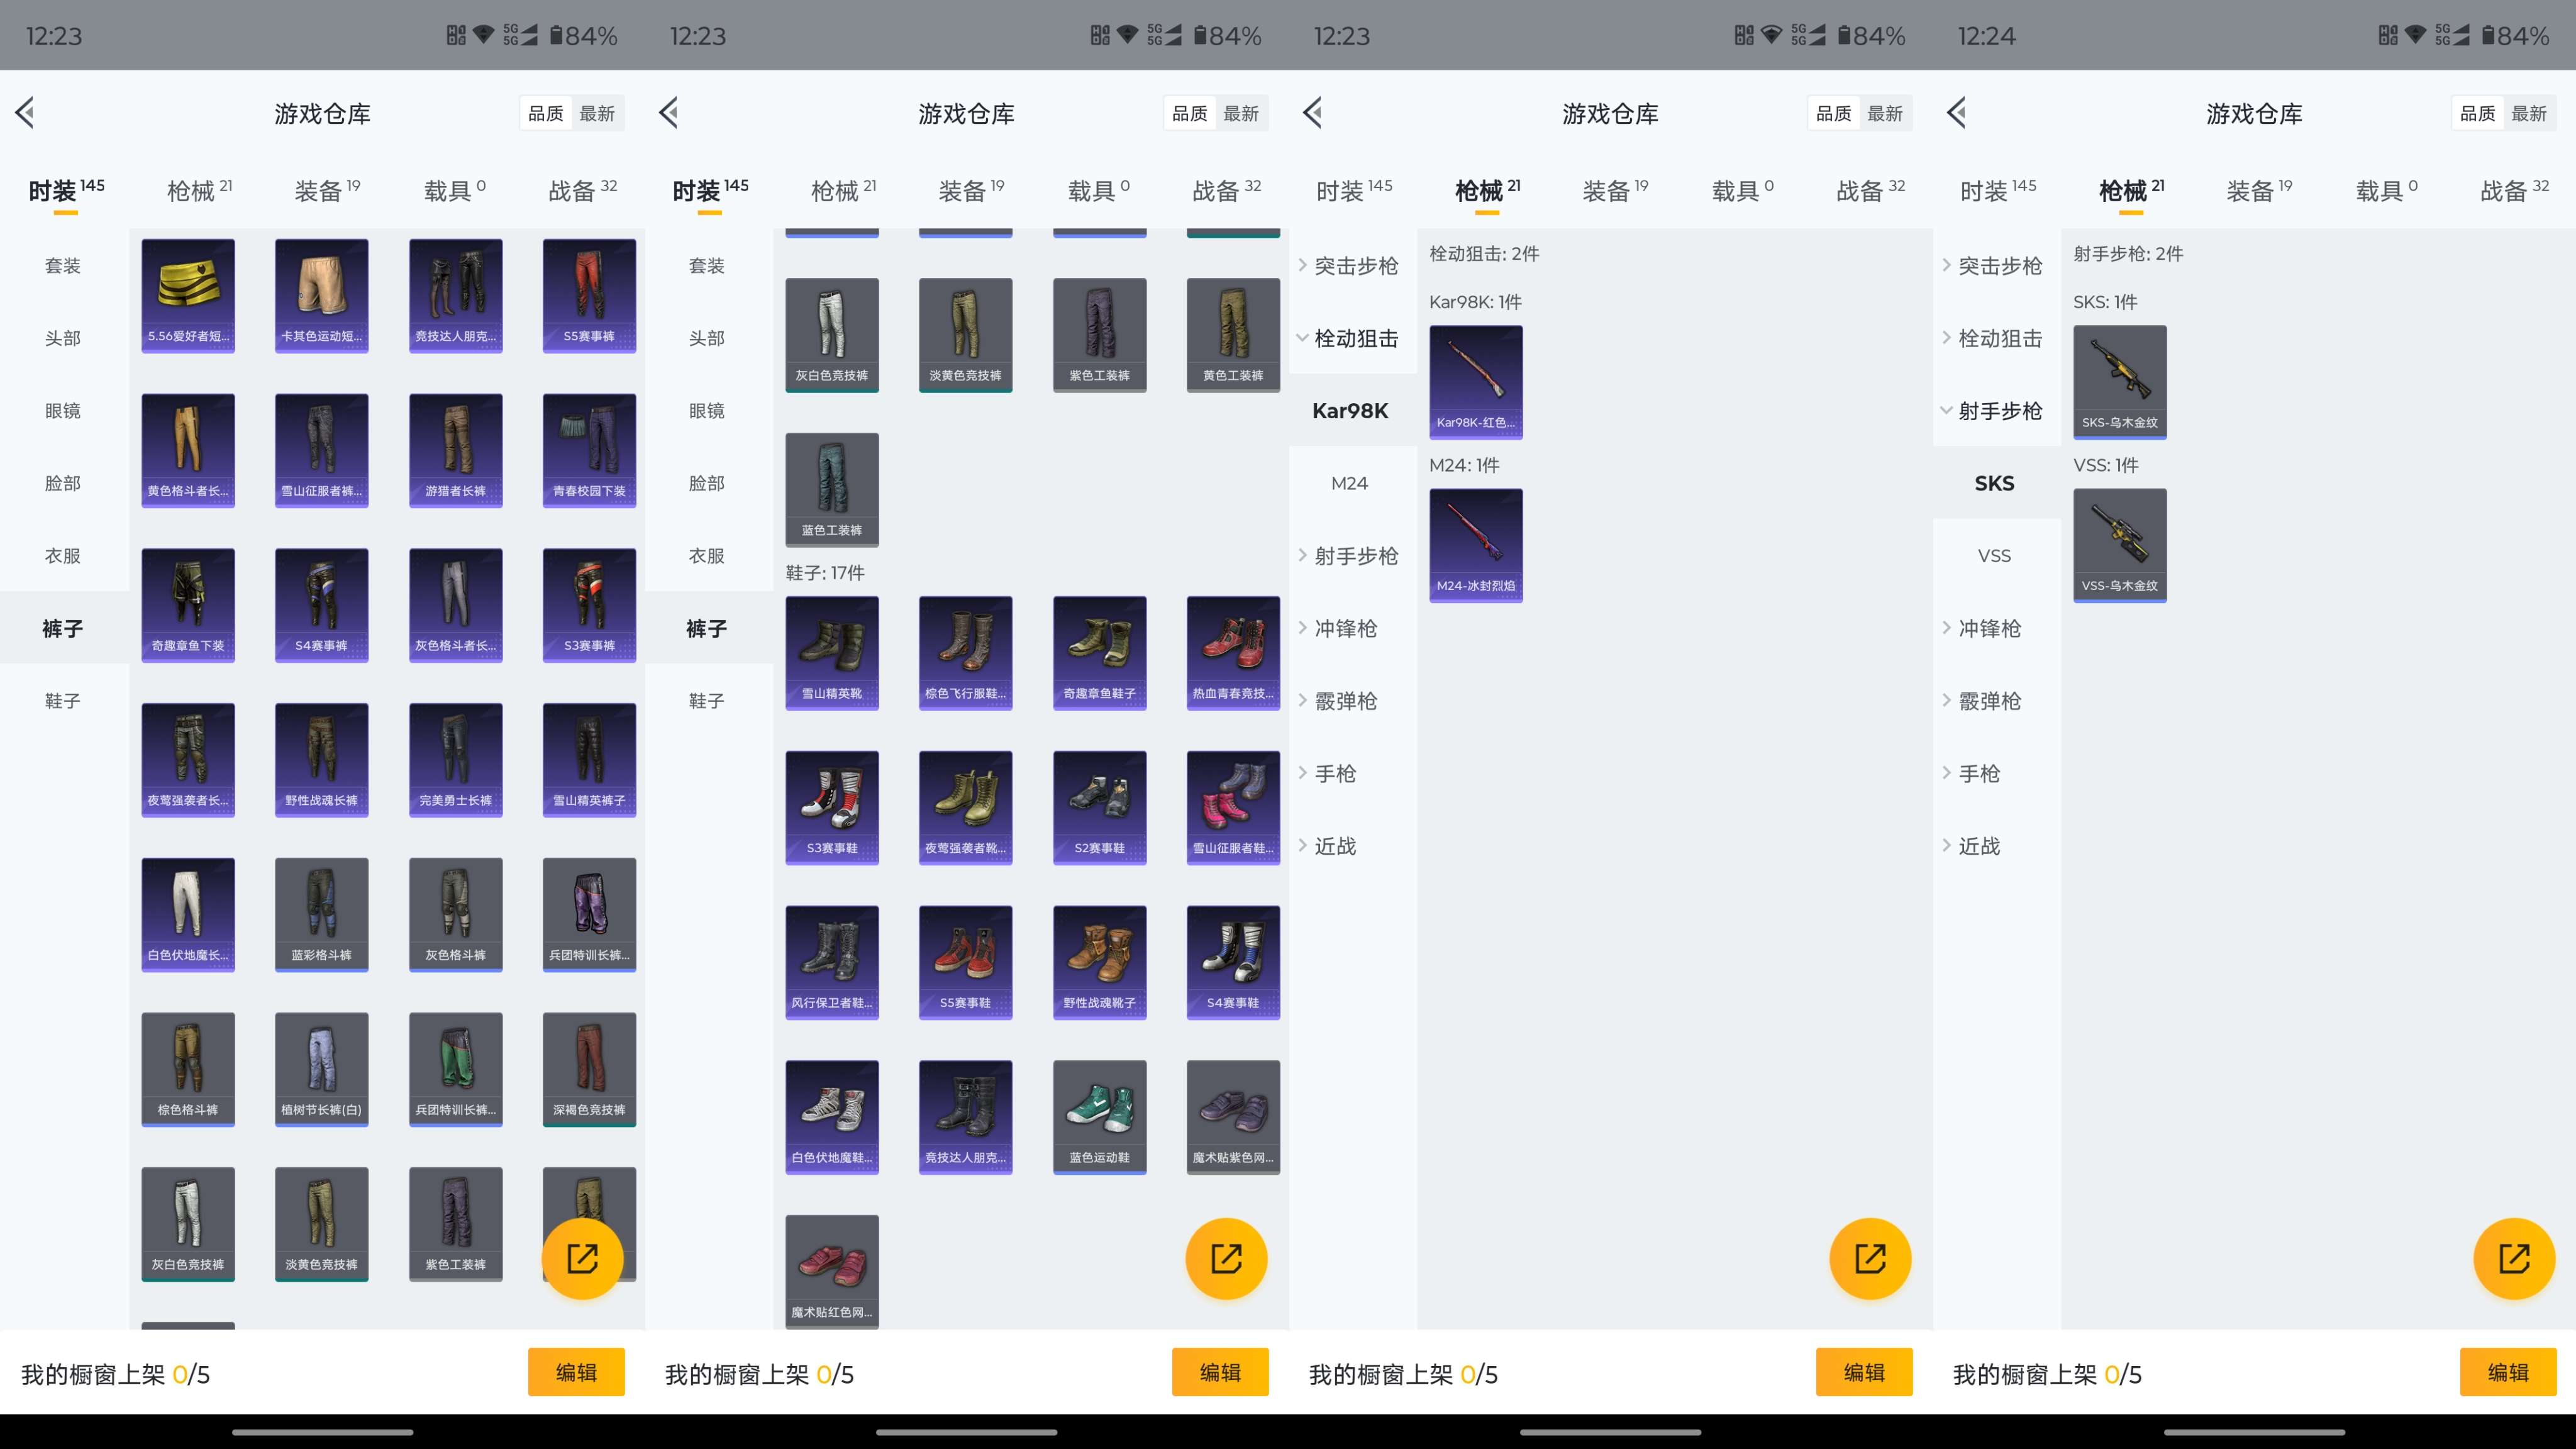Select the 雪山精英靴 shoe icon
This screenshot has height=1449, width=2576.
pos(832,653)
